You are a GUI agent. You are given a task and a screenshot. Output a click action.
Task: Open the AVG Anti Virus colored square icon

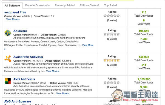pos(8,81)
